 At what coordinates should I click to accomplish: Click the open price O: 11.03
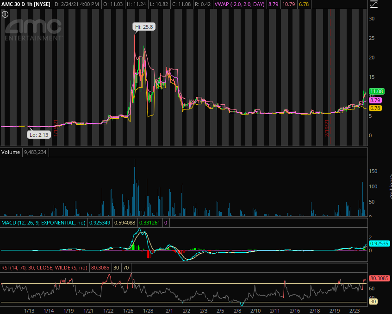click(113, 4)
